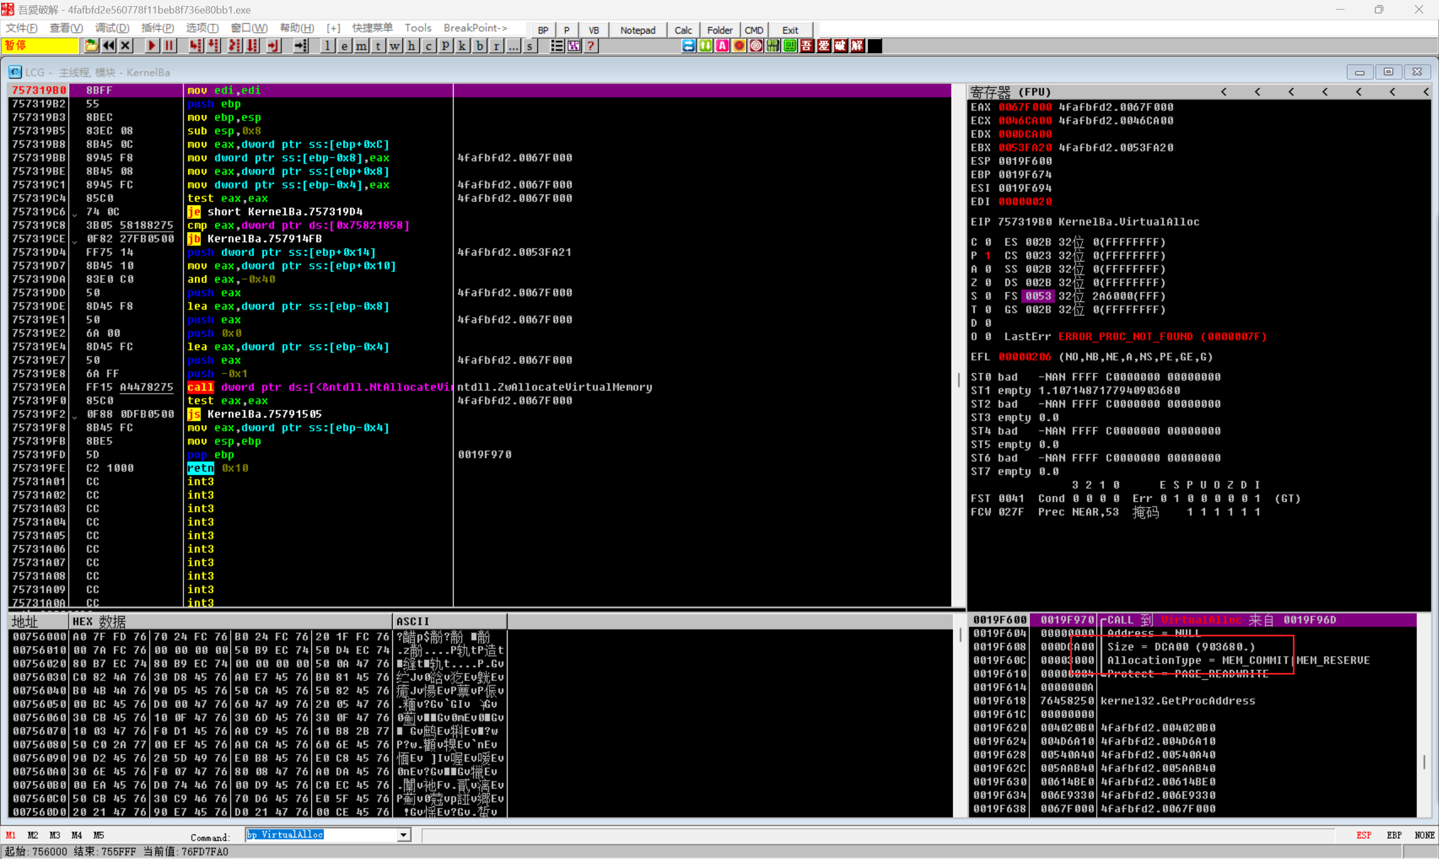Image resolution: width=1439 pixels, height=859 pixels.
Task: Open Source window via 's' icon
Action: pos(530,46)
